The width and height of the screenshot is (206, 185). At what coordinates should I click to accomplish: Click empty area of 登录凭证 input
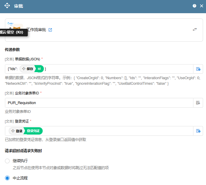(x=117, y=131)
